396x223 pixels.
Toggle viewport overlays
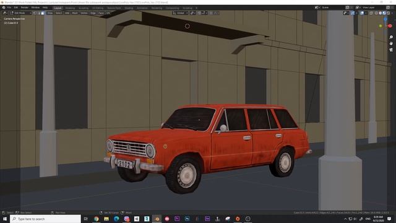(x=362, y=13)
